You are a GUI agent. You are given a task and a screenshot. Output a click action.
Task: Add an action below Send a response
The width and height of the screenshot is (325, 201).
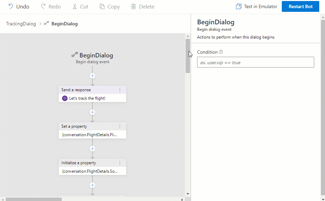tap(92, 112)
